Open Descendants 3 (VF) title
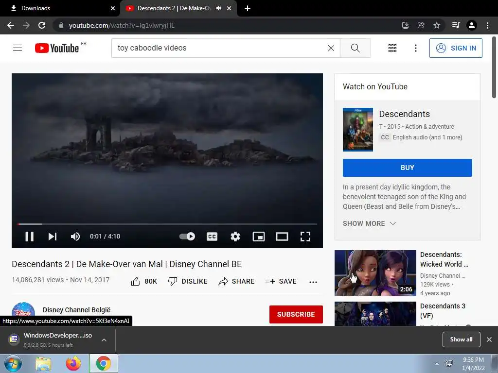Image resolution: width=498 pixels, height=373 pixels. click(443, 311)
